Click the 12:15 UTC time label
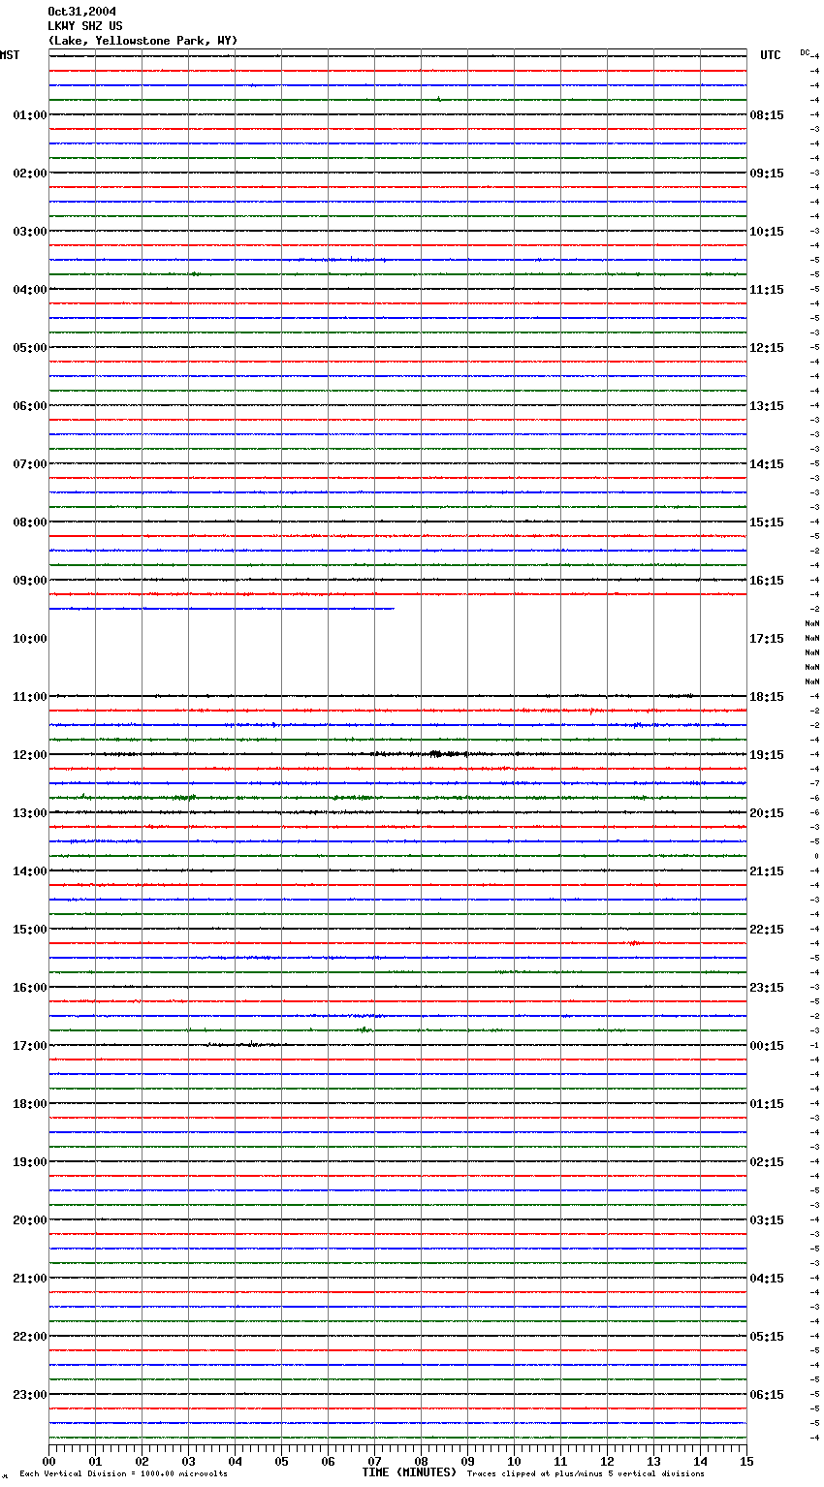Screen dimensions: 824x1487 (x=767, y=348)
